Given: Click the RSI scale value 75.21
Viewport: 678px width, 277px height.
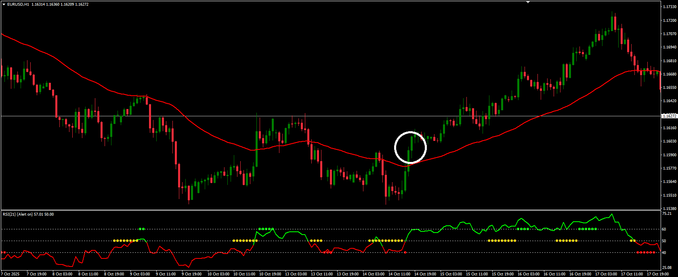Looking at the screenshot, I should 667,214.
